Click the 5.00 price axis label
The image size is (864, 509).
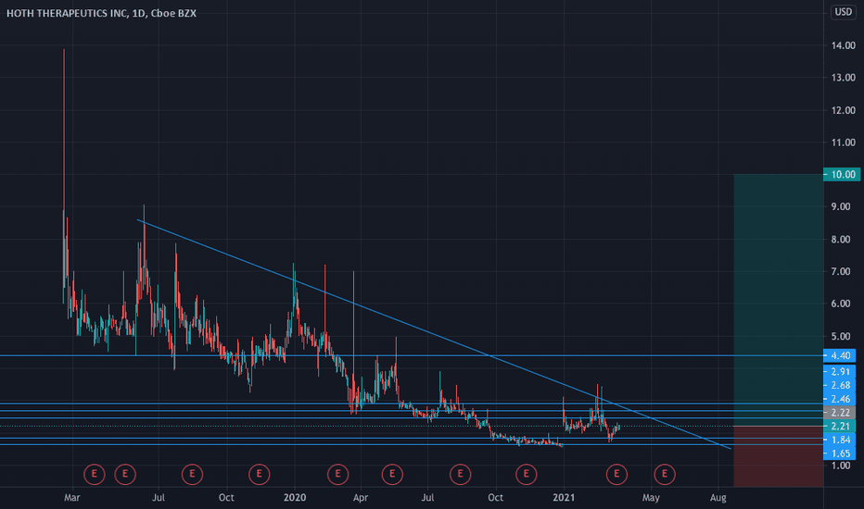[841, 336]
